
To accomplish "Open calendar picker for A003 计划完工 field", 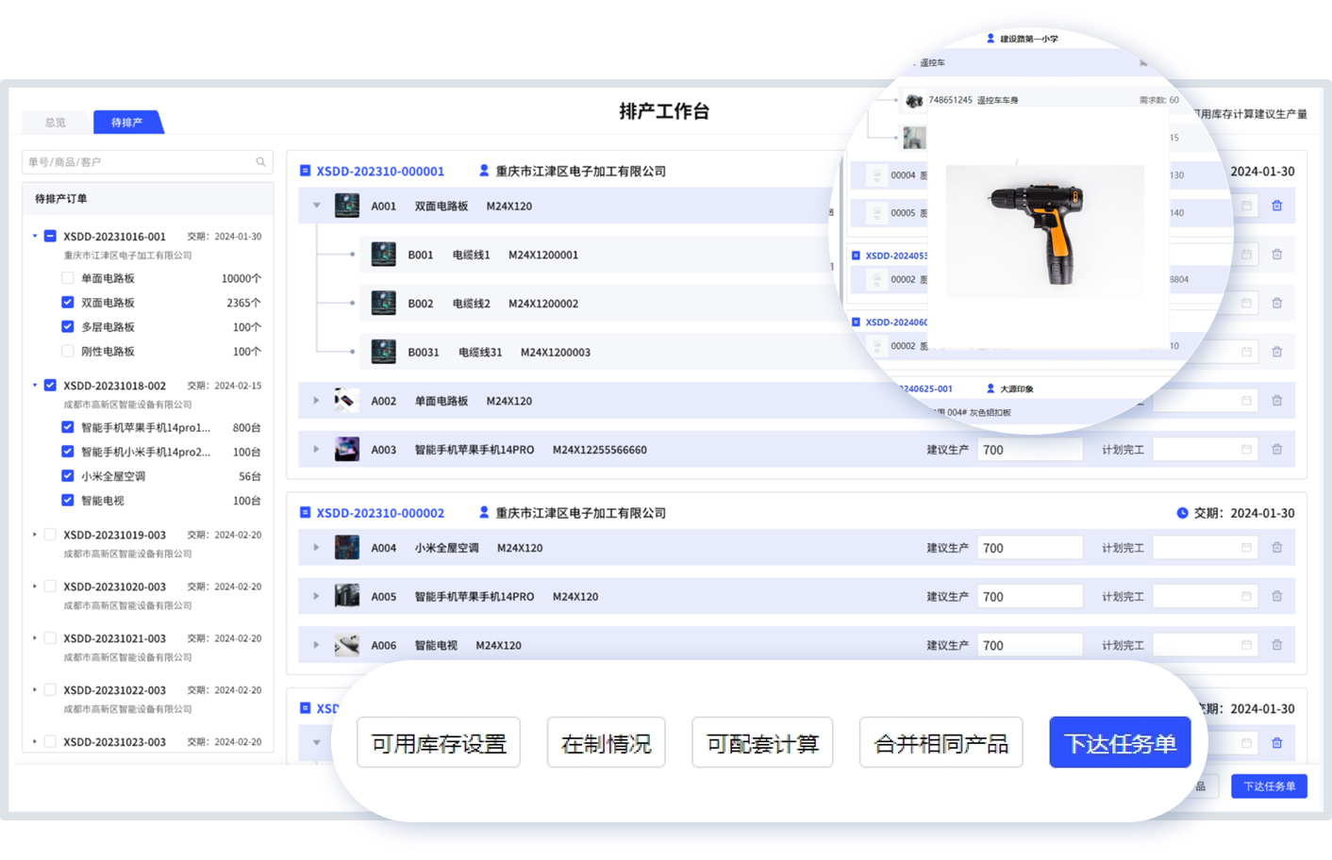I will (1245, 450).
